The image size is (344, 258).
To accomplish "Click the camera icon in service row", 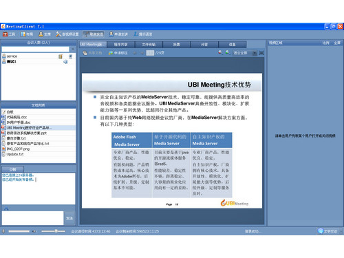I will point(70,56).
